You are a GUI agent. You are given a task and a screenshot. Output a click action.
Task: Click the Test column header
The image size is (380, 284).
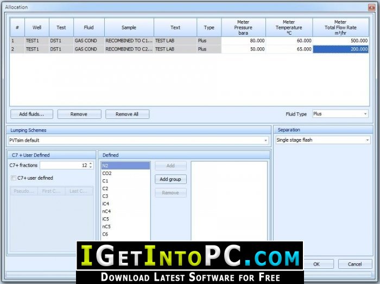coord(61,27)
